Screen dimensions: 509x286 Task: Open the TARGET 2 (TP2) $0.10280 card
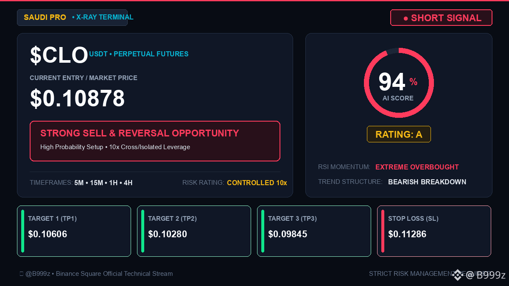click(x=194, y=231)
